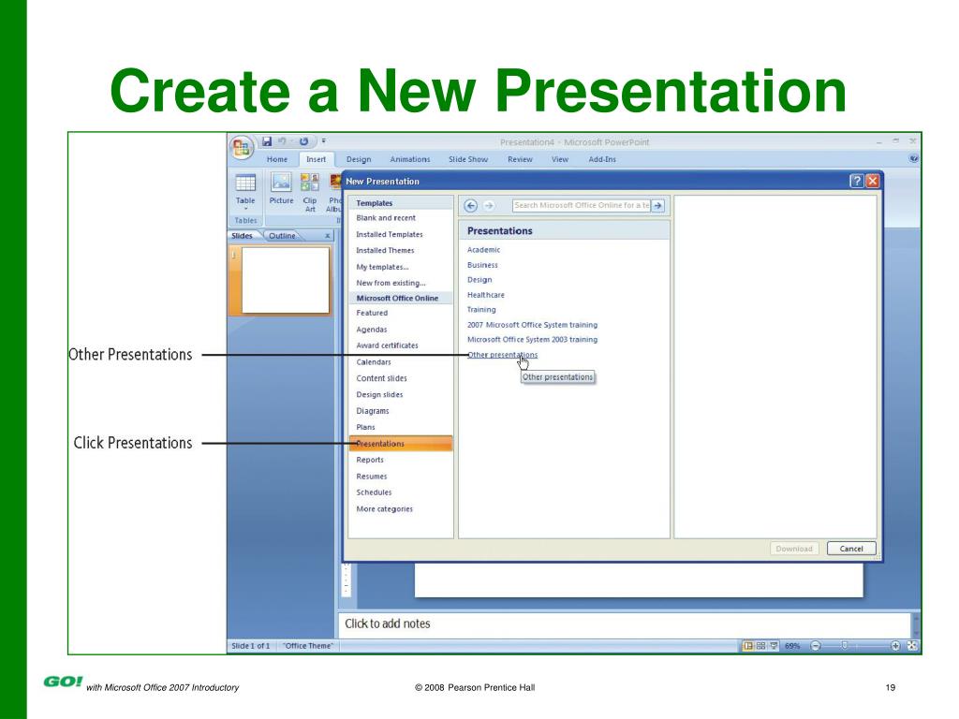The height and width of the screenshot is (719, 959).
Task: Select the Slides pane tab
Action: click(243, 235)
